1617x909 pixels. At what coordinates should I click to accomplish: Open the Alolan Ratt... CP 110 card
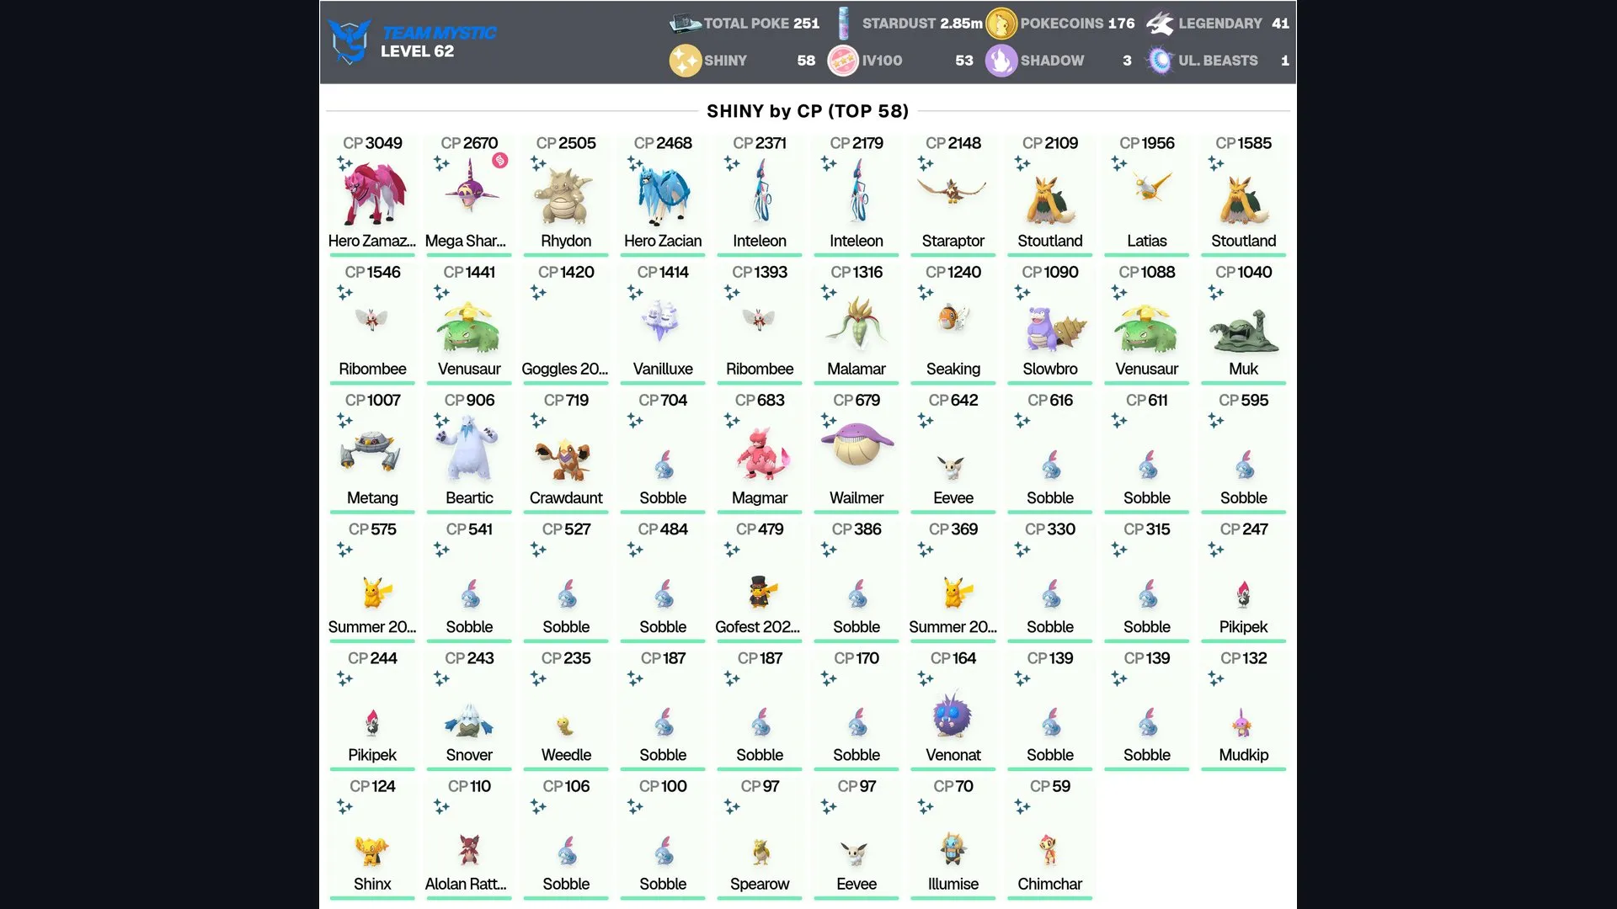pyautogui.click(x=469, y=838)
